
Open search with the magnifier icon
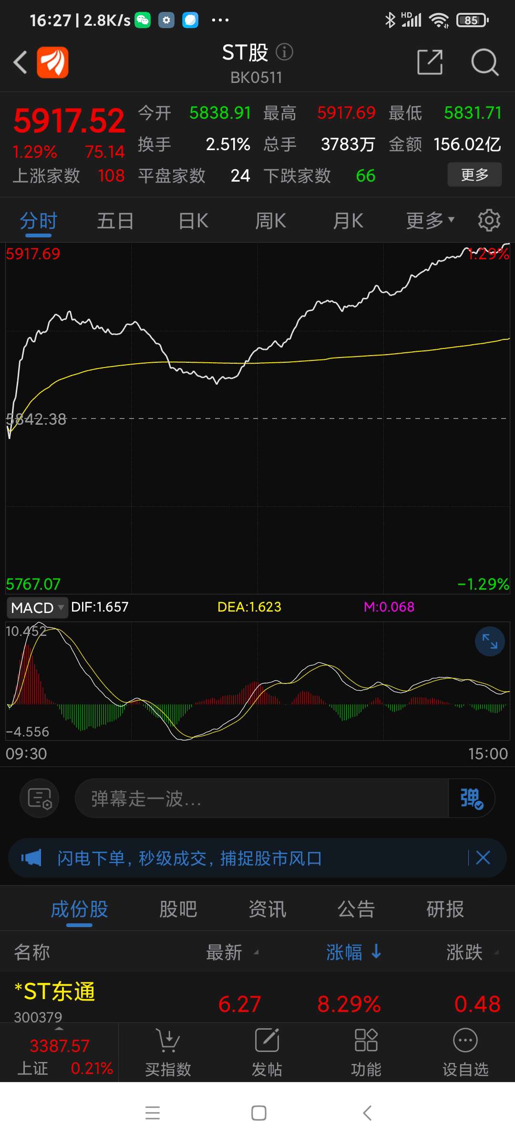coord(484,62)
